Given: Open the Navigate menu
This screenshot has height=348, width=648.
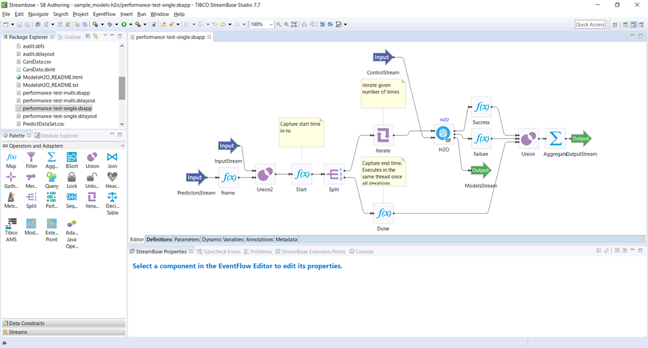Looking at the screenshot, I should [x=38, y=14].
